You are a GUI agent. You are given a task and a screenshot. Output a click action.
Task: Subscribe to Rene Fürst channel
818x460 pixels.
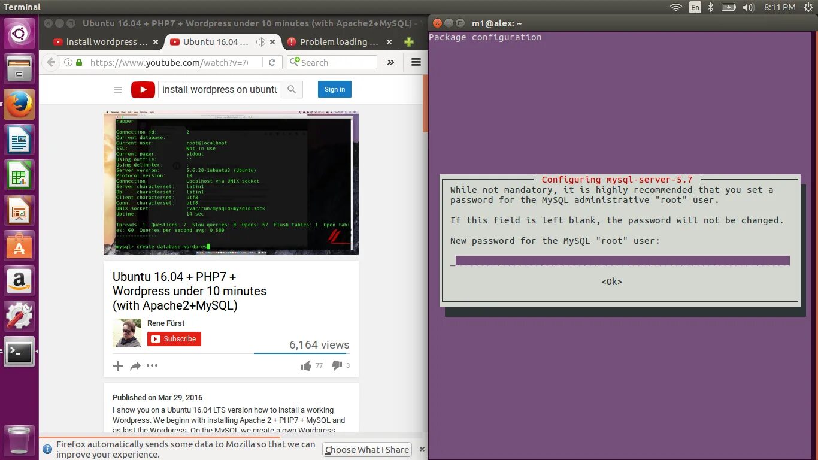tap(174, 339)
